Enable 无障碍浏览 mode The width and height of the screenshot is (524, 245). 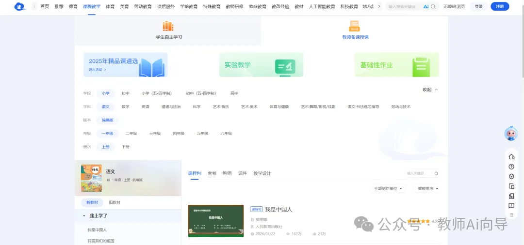(x=454, y=6)
